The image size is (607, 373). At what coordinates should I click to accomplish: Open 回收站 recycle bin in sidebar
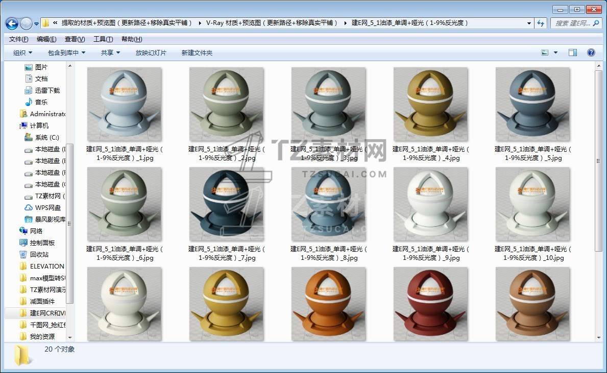39,254
